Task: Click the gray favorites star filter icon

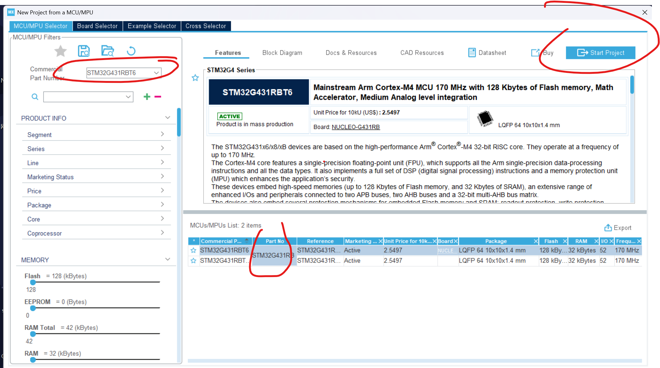Action: pos(60,51)
